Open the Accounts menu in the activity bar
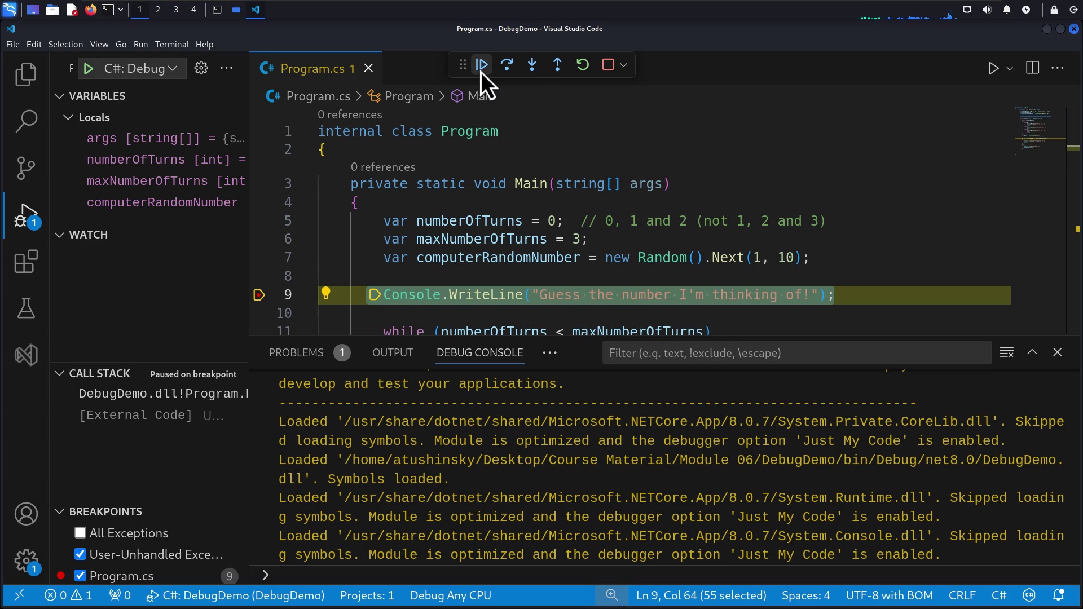Viewport: 1083px width, 609px height. (x=26, y=514)
